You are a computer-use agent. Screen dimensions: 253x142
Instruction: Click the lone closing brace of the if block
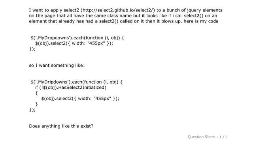point(36,104)
